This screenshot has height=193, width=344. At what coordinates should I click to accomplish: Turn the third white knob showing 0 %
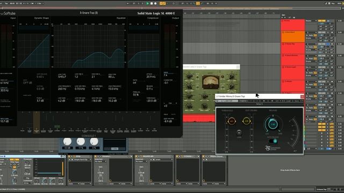94,142
